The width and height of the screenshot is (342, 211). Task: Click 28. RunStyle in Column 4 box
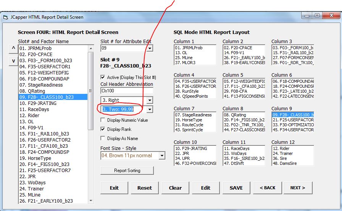[195, 91]
